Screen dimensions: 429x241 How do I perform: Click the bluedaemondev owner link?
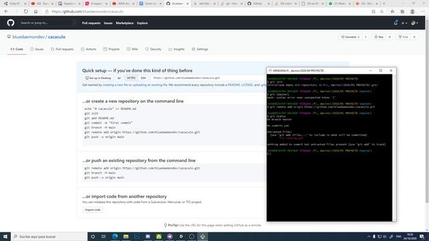click(x=28, y=37)
